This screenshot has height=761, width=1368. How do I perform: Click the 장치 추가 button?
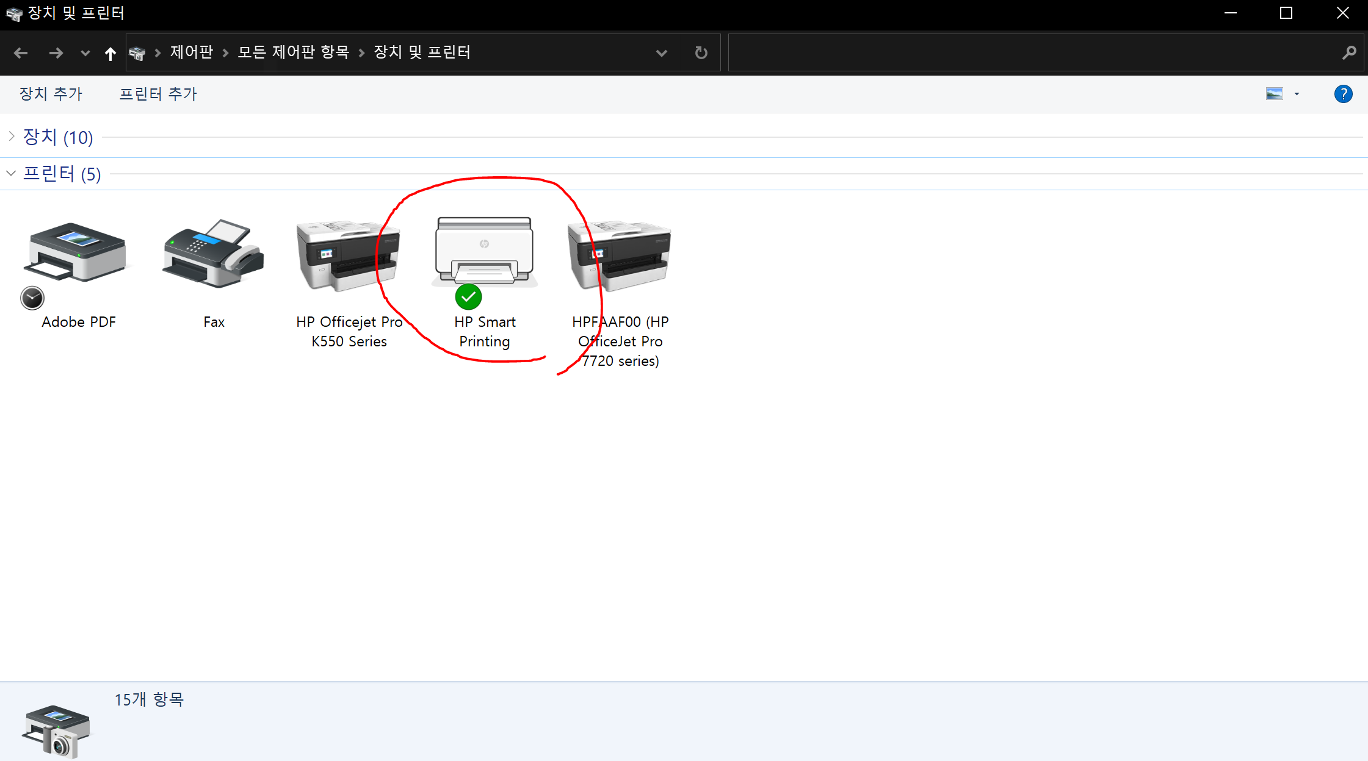(51, 94)
